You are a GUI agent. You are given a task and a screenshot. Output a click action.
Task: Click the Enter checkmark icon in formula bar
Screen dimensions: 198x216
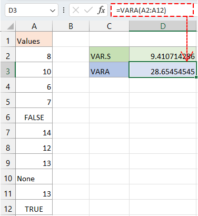(x=88, y=11)
